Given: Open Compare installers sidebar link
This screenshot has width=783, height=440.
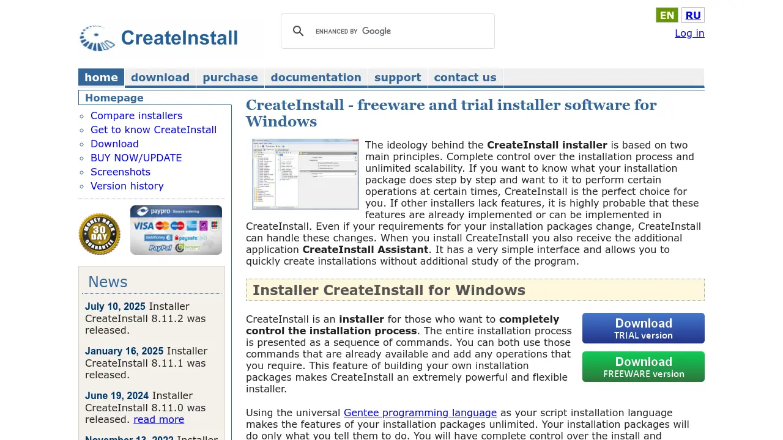Looking at the screenshot, I should pyautogui.click(x=136, y=116).
